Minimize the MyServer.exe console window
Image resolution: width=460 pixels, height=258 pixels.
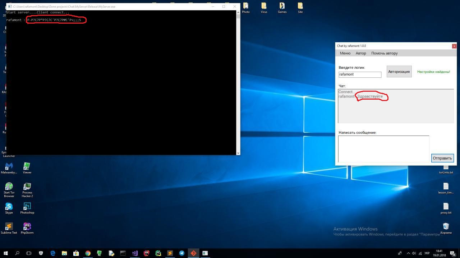(x=213, y=6)
